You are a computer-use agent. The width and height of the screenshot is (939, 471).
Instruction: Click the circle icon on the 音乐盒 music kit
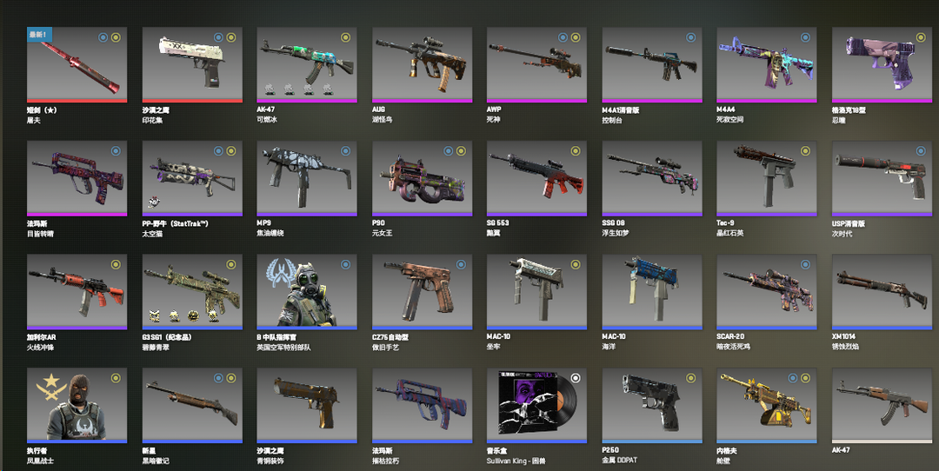tap(576, 378)
